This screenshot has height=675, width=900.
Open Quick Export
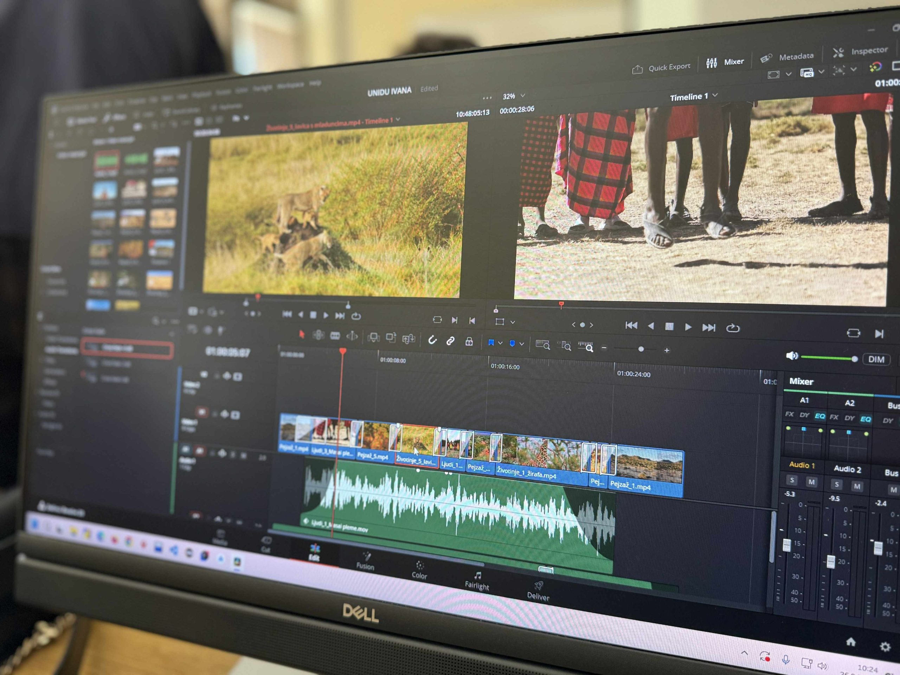(x=661, y=68)
